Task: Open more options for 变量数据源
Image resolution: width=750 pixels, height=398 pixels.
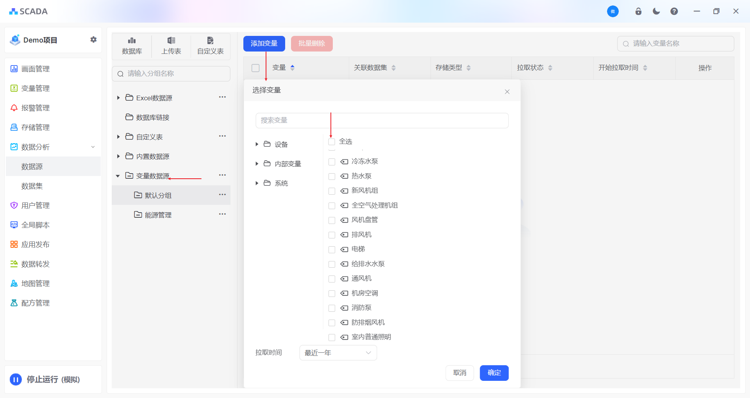Action: [222, 175]
